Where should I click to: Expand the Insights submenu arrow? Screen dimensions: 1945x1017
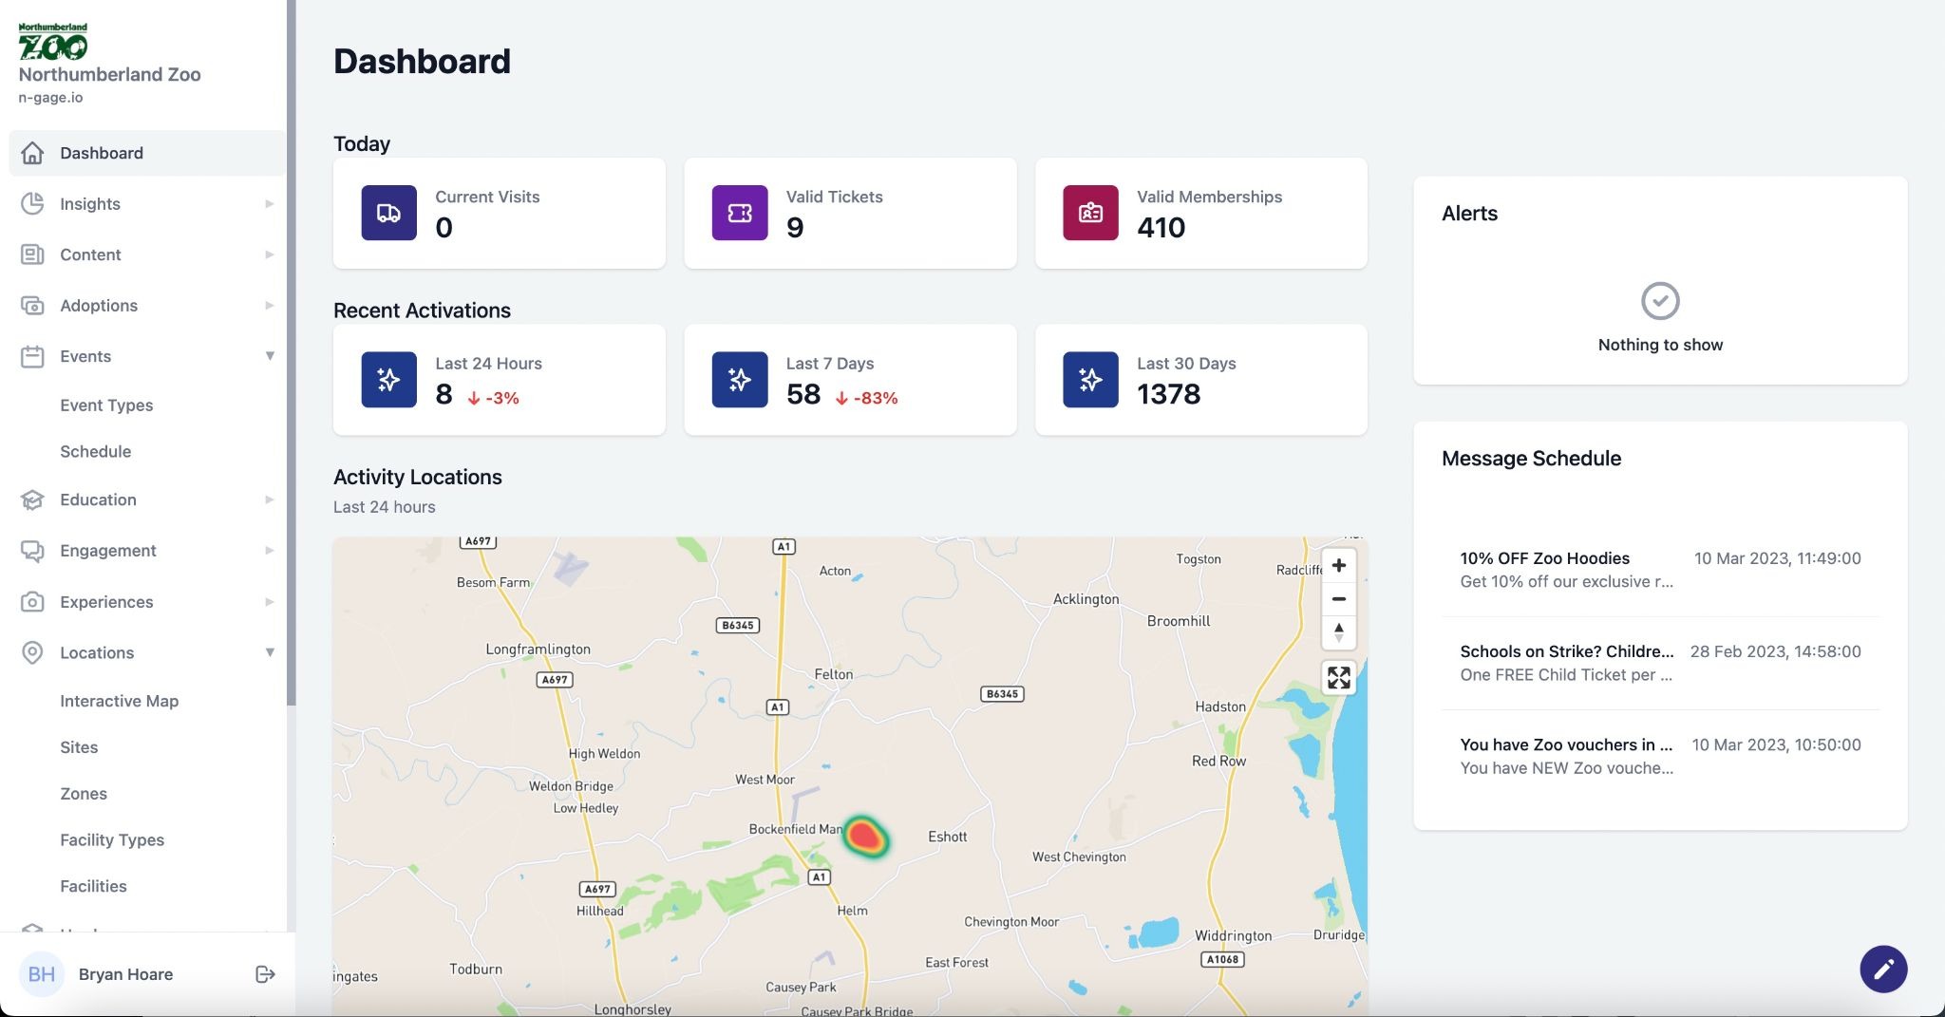(270, 204)
